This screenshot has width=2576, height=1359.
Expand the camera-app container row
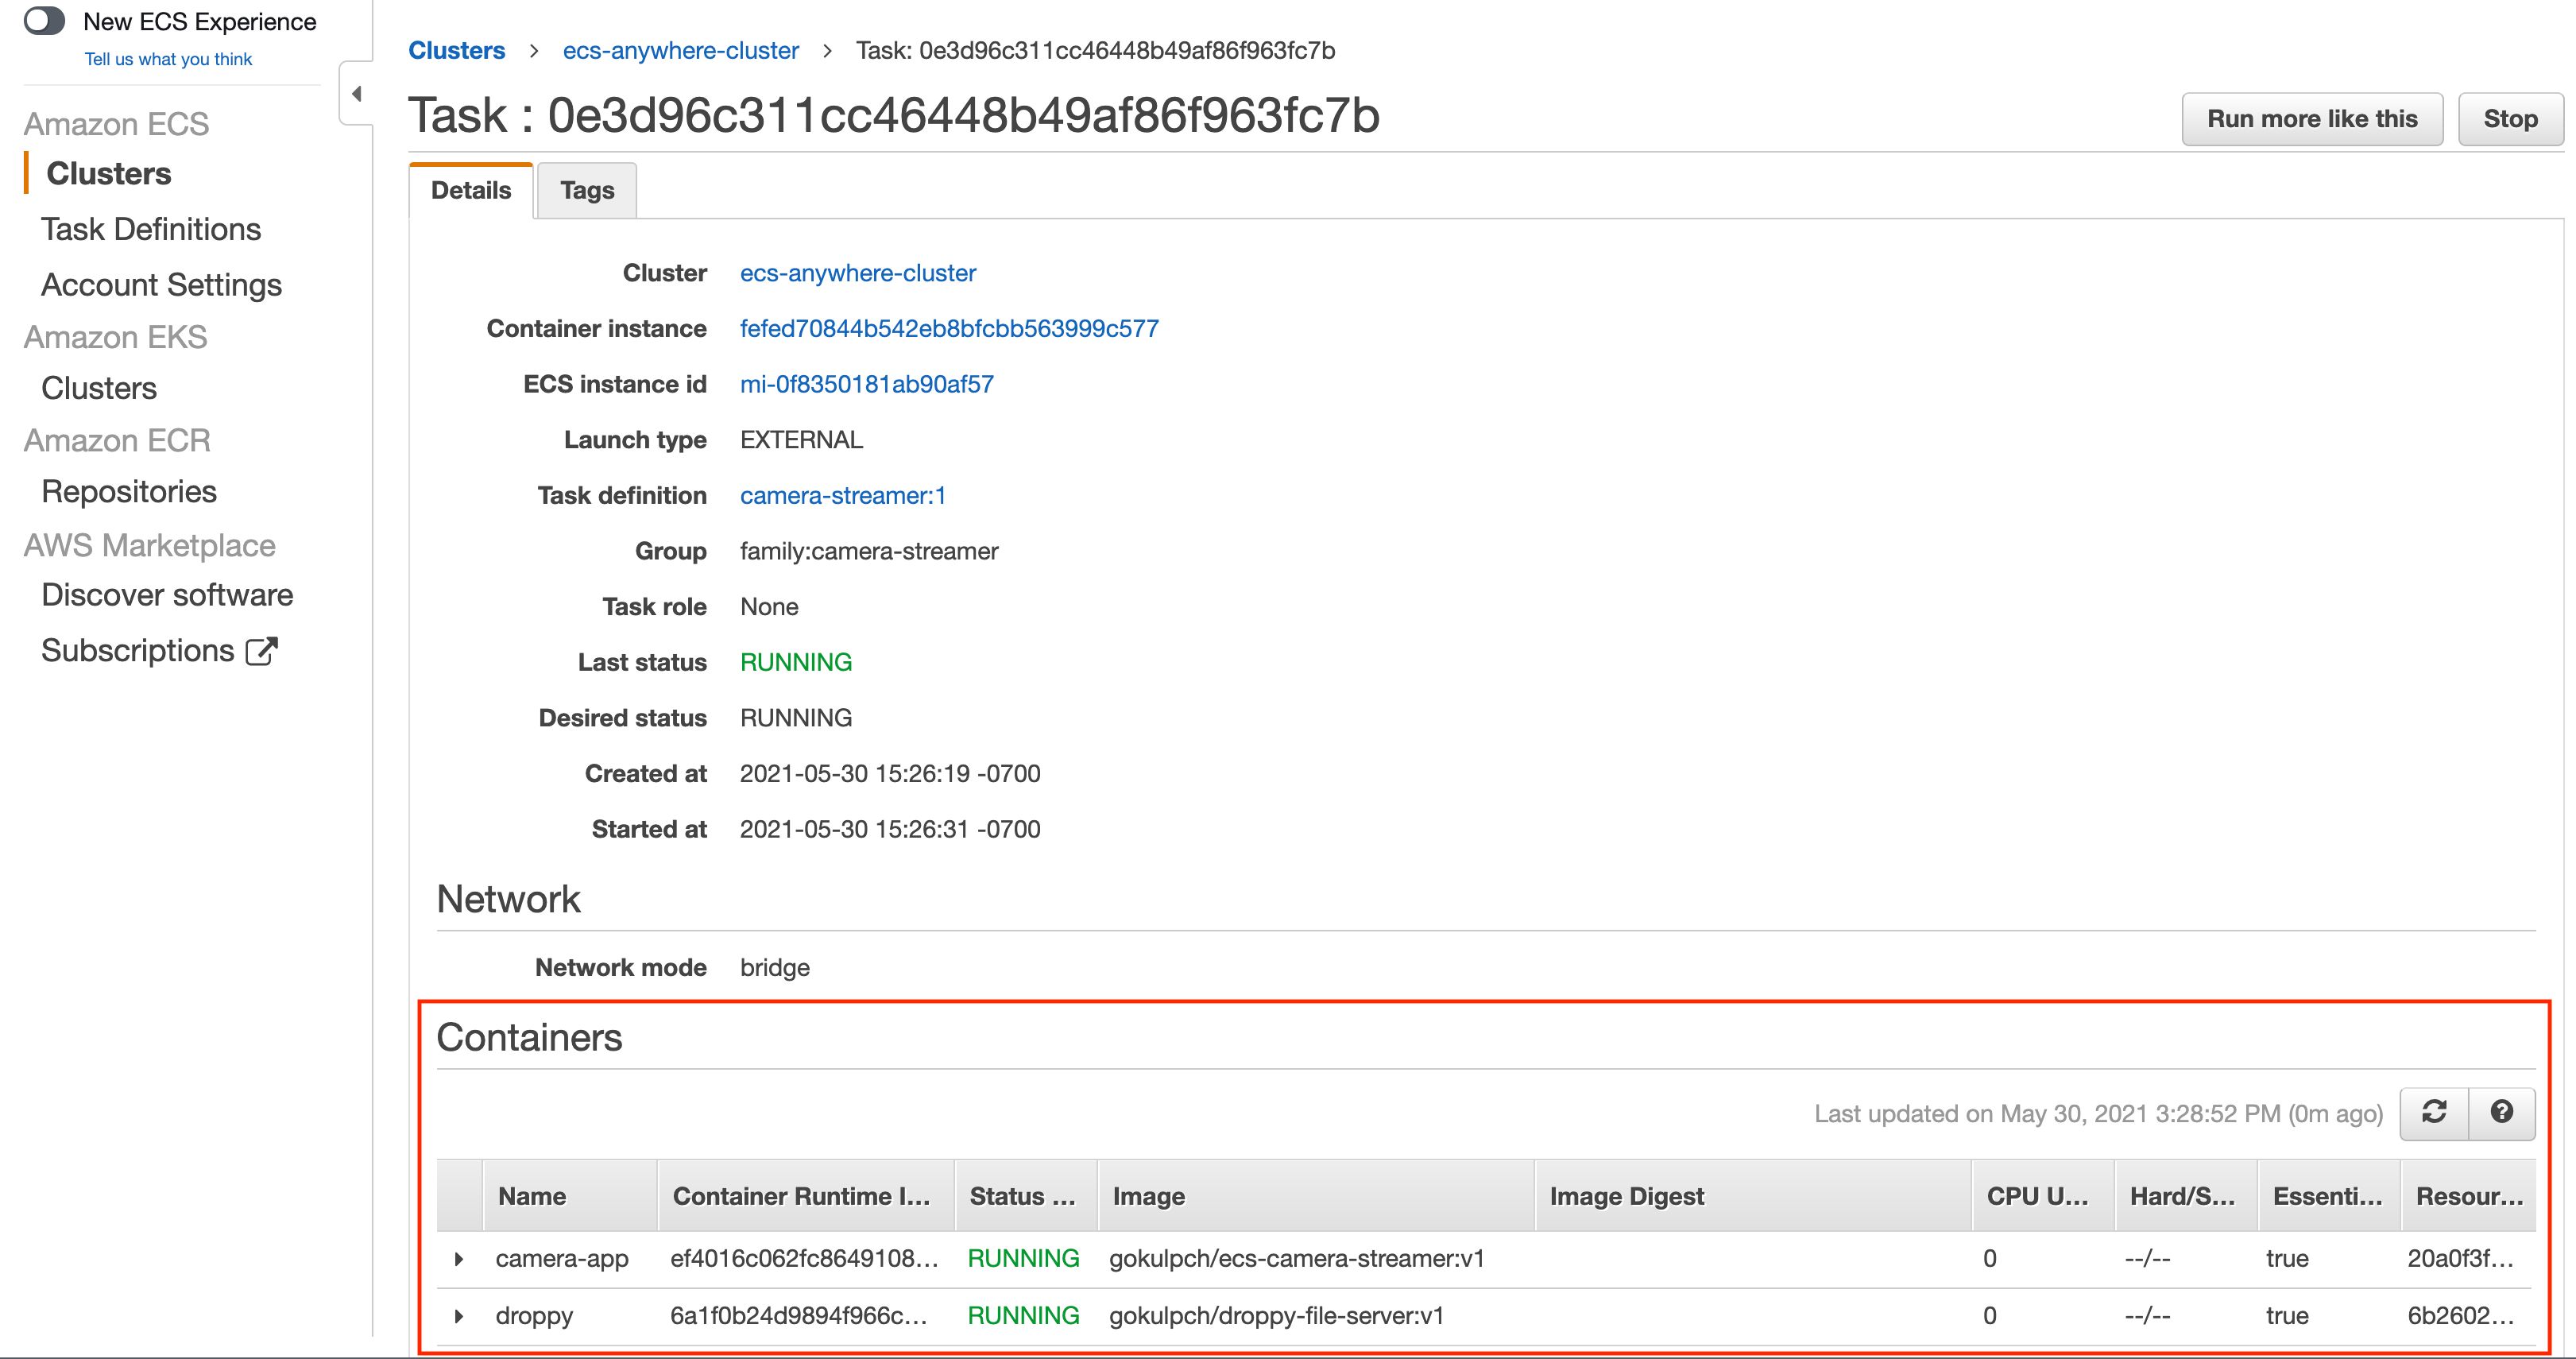[459, 1259]
